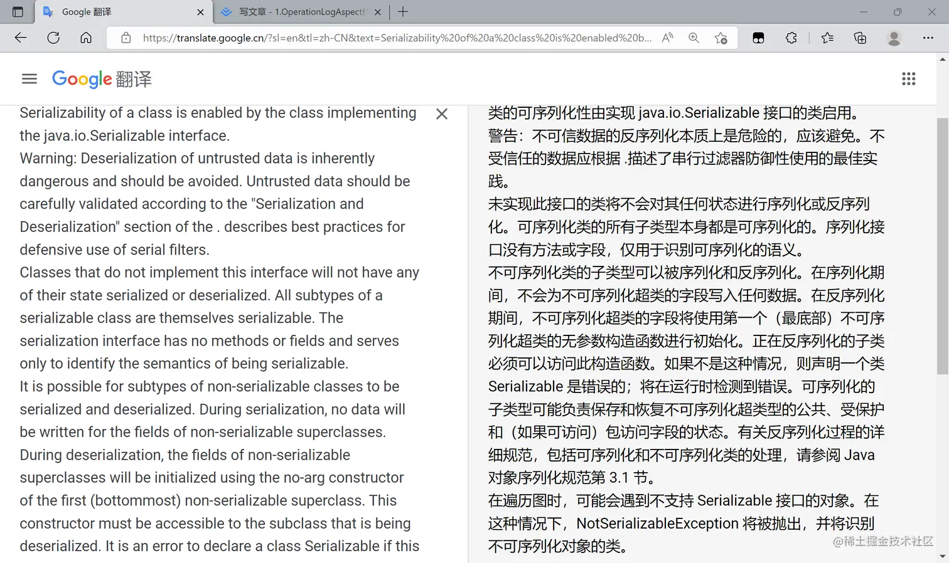This screenshot has width=949, height=563.
Task: Click the Chinese line starting '类的可序列化性由实现'
Action: [x=673, y=113]
